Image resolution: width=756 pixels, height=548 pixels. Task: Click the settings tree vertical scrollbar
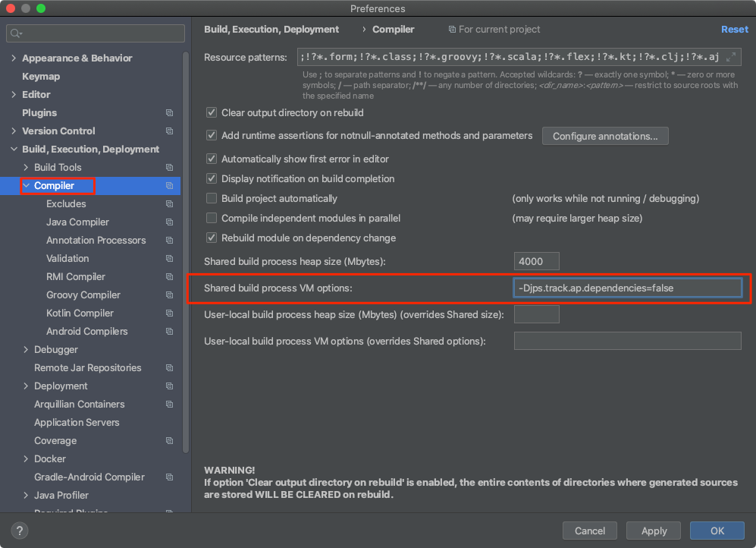click(186, 252)
